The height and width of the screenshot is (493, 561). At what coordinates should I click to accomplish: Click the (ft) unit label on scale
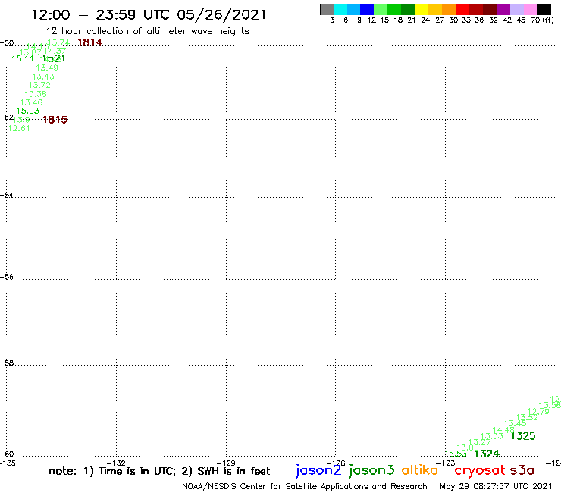548,20
